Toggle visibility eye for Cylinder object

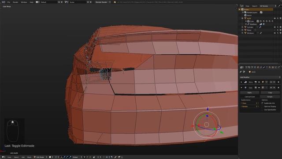point(275,27)
